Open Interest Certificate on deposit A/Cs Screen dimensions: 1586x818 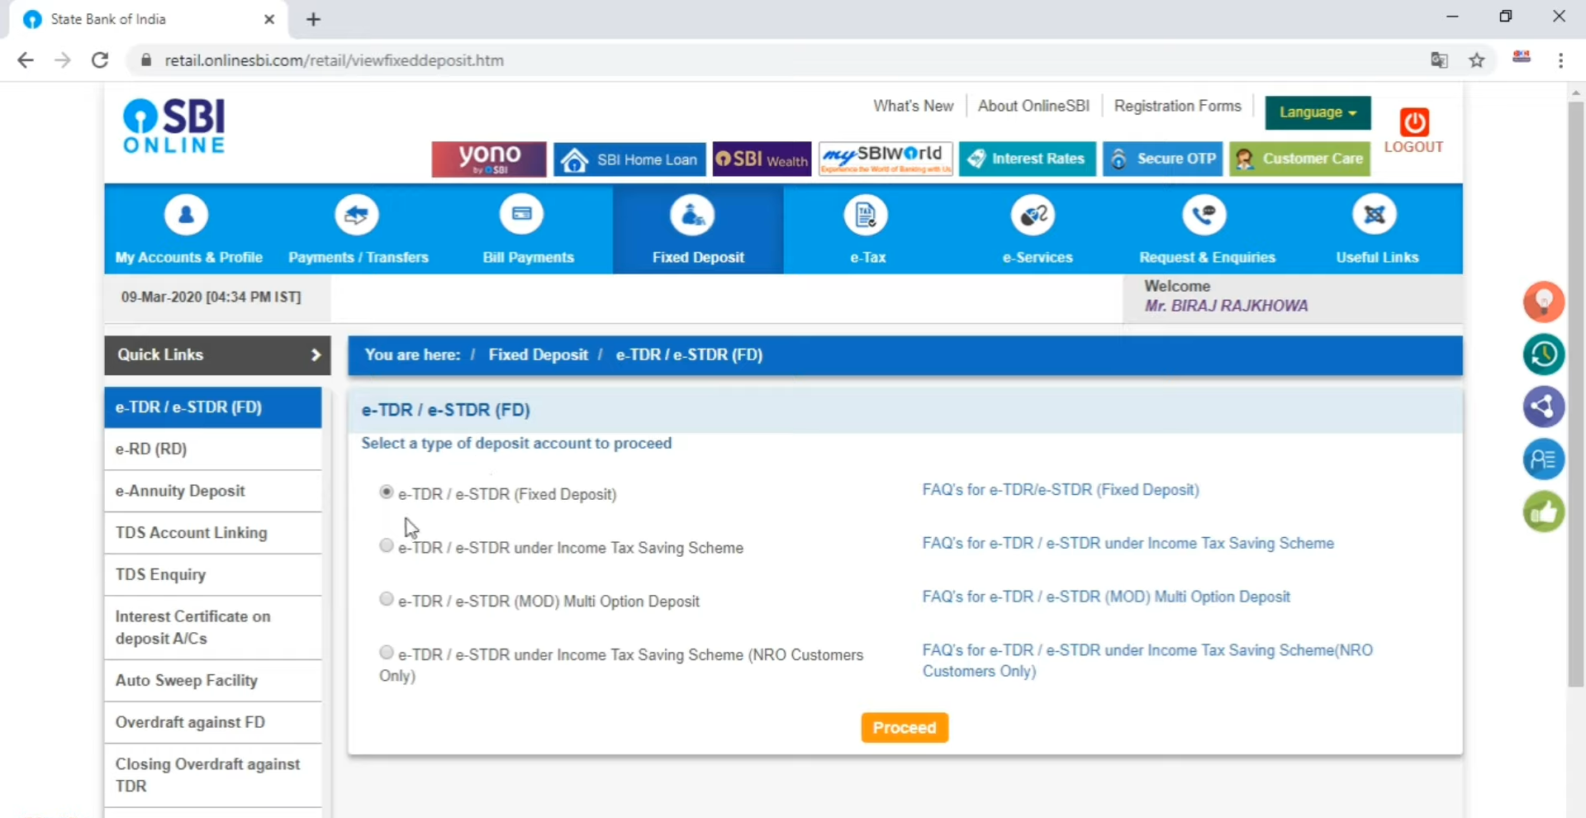[213, 628]
